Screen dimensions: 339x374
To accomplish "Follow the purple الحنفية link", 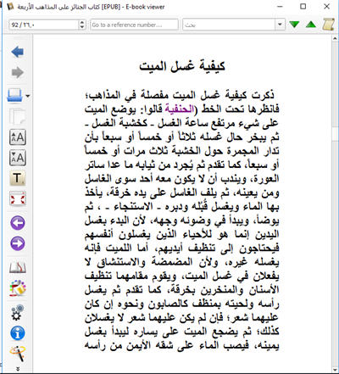I will pos(180,109).
